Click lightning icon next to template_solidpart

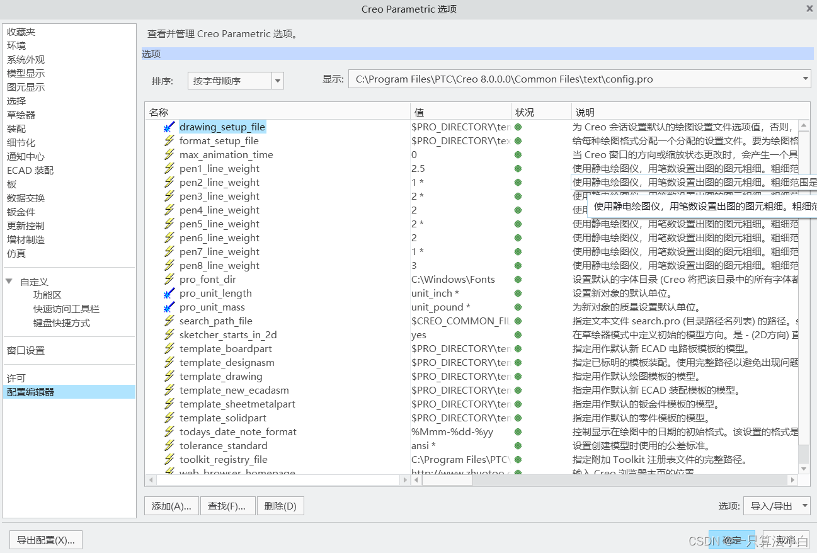(x=169, y=418)
